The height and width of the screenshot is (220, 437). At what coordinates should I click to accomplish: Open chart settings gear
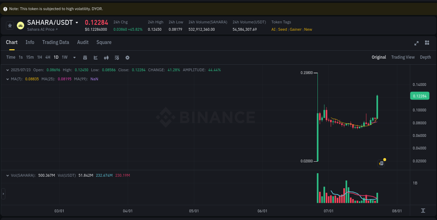tap(127, 57)
